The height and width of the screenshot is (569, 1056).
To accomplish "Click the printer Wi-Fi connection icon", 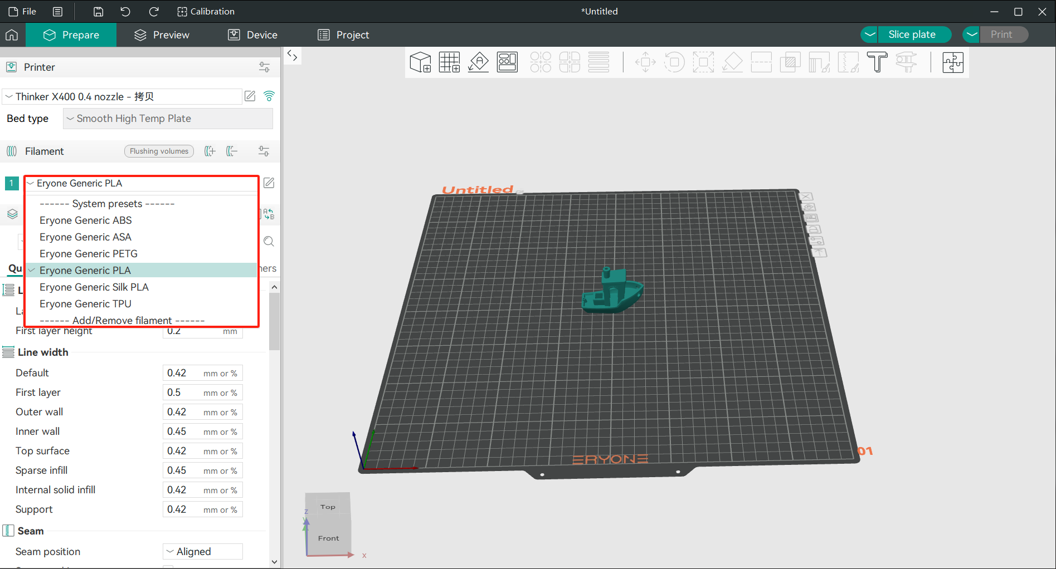I will click(x=269, y=96).
